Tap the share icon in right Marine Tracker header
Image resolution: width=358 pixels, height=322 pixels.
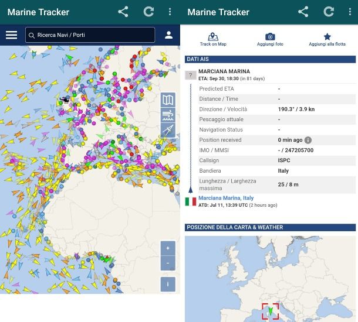(x=303, y=12)
